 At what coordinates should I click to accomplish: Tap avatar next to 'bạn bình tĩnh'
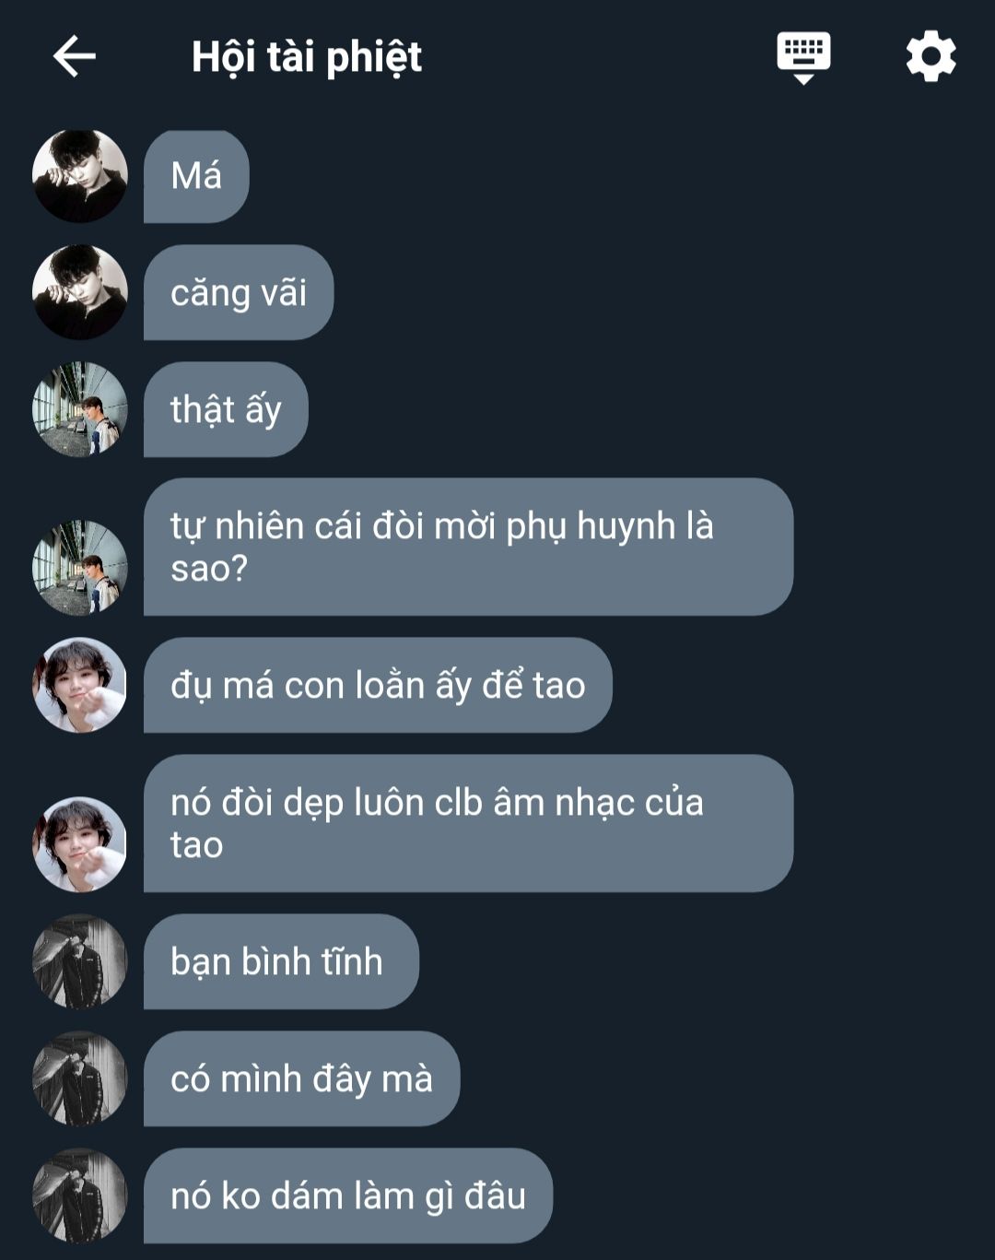pos(80,961)
